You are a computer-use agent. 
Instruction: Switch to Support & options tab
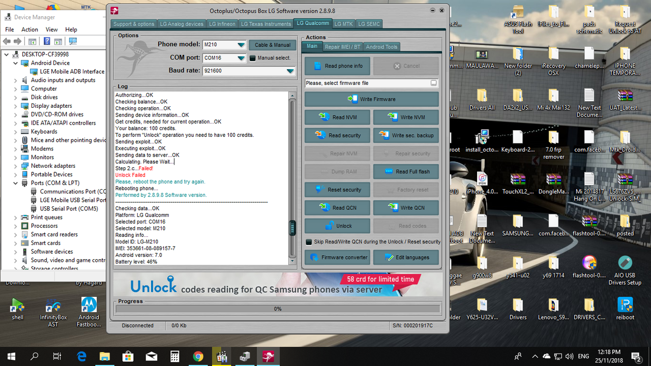134,24
